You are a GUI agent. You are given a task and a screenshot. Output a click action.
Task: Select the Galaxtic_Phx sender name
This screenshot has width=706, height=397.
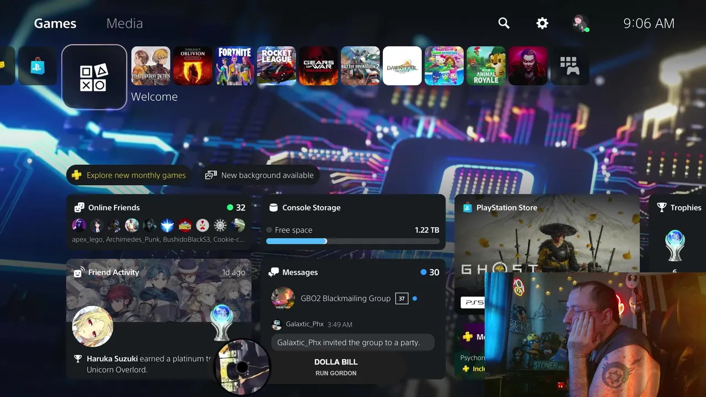click(x=304, y=324)
